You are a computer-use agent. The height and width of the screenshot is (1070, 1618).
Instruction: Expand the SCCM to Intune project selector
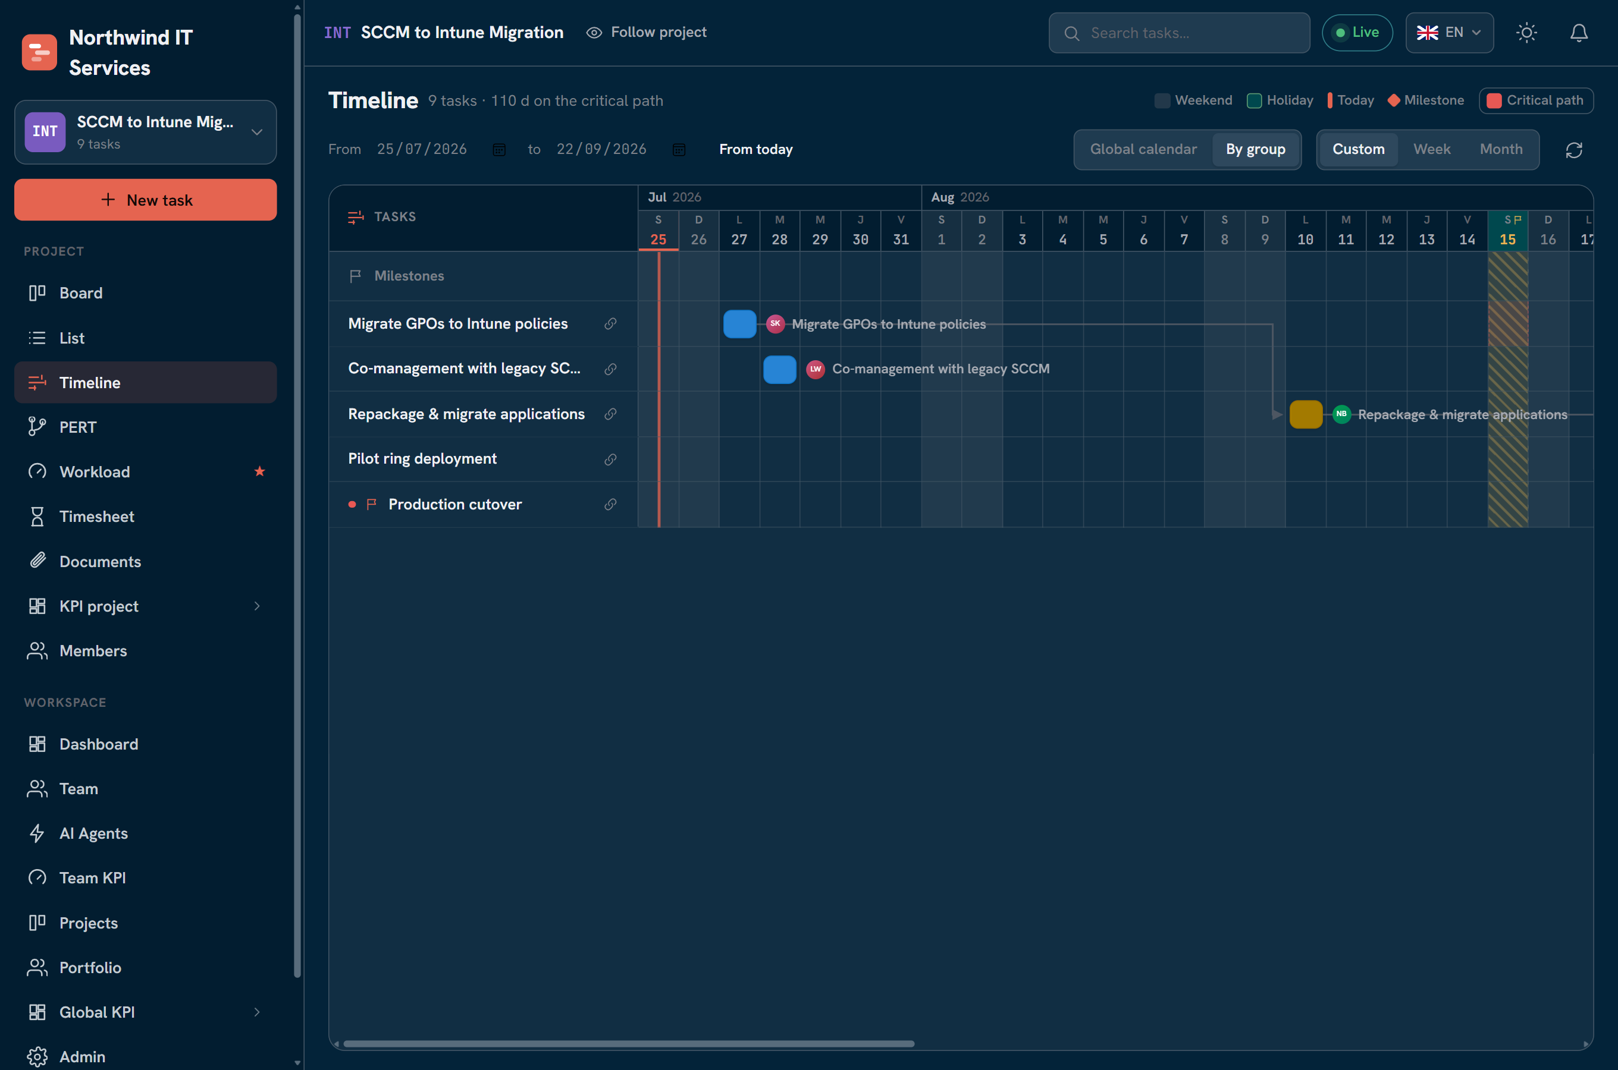[145, 132]
